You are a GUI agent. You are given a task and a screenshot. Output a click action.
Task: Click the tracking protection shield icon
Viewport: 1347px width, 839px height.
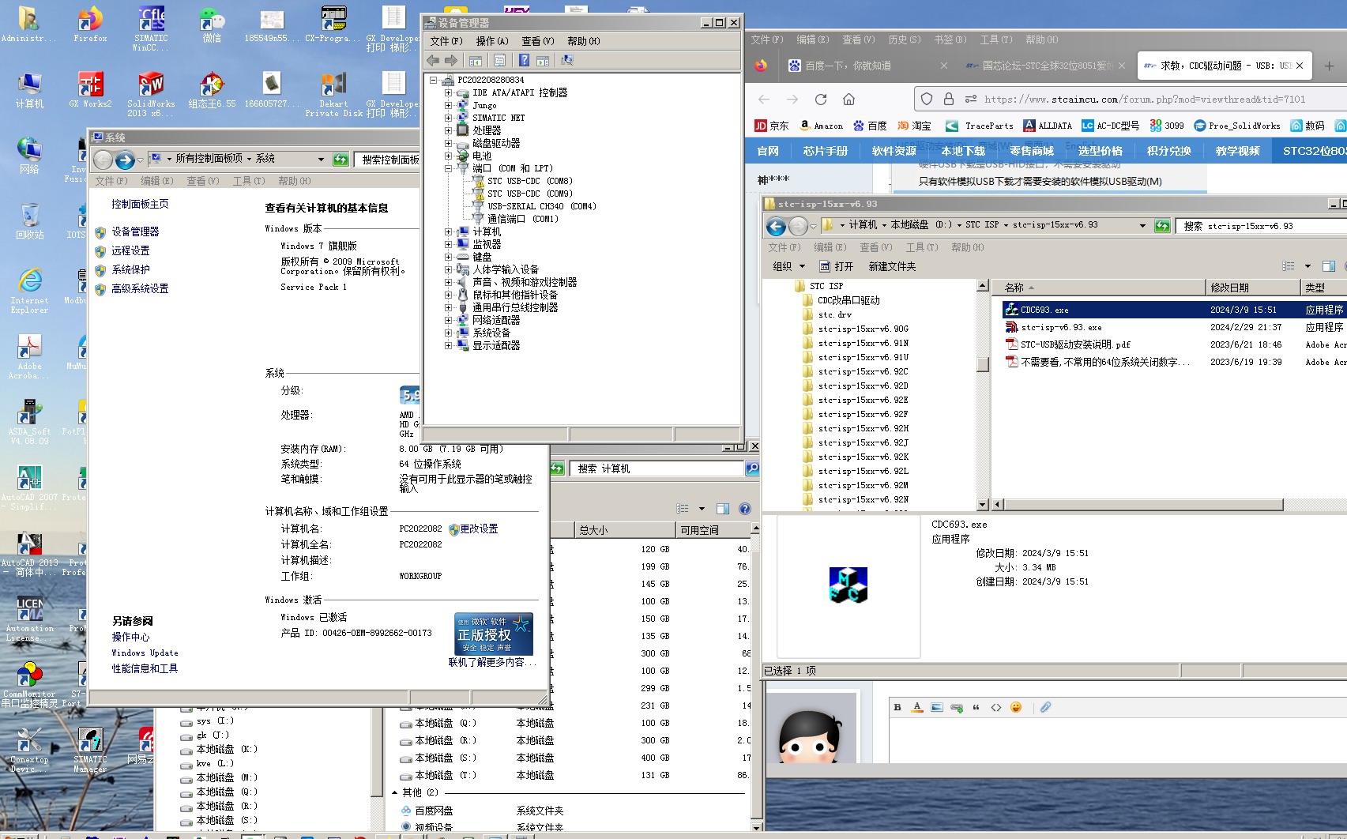click(927, 99)
